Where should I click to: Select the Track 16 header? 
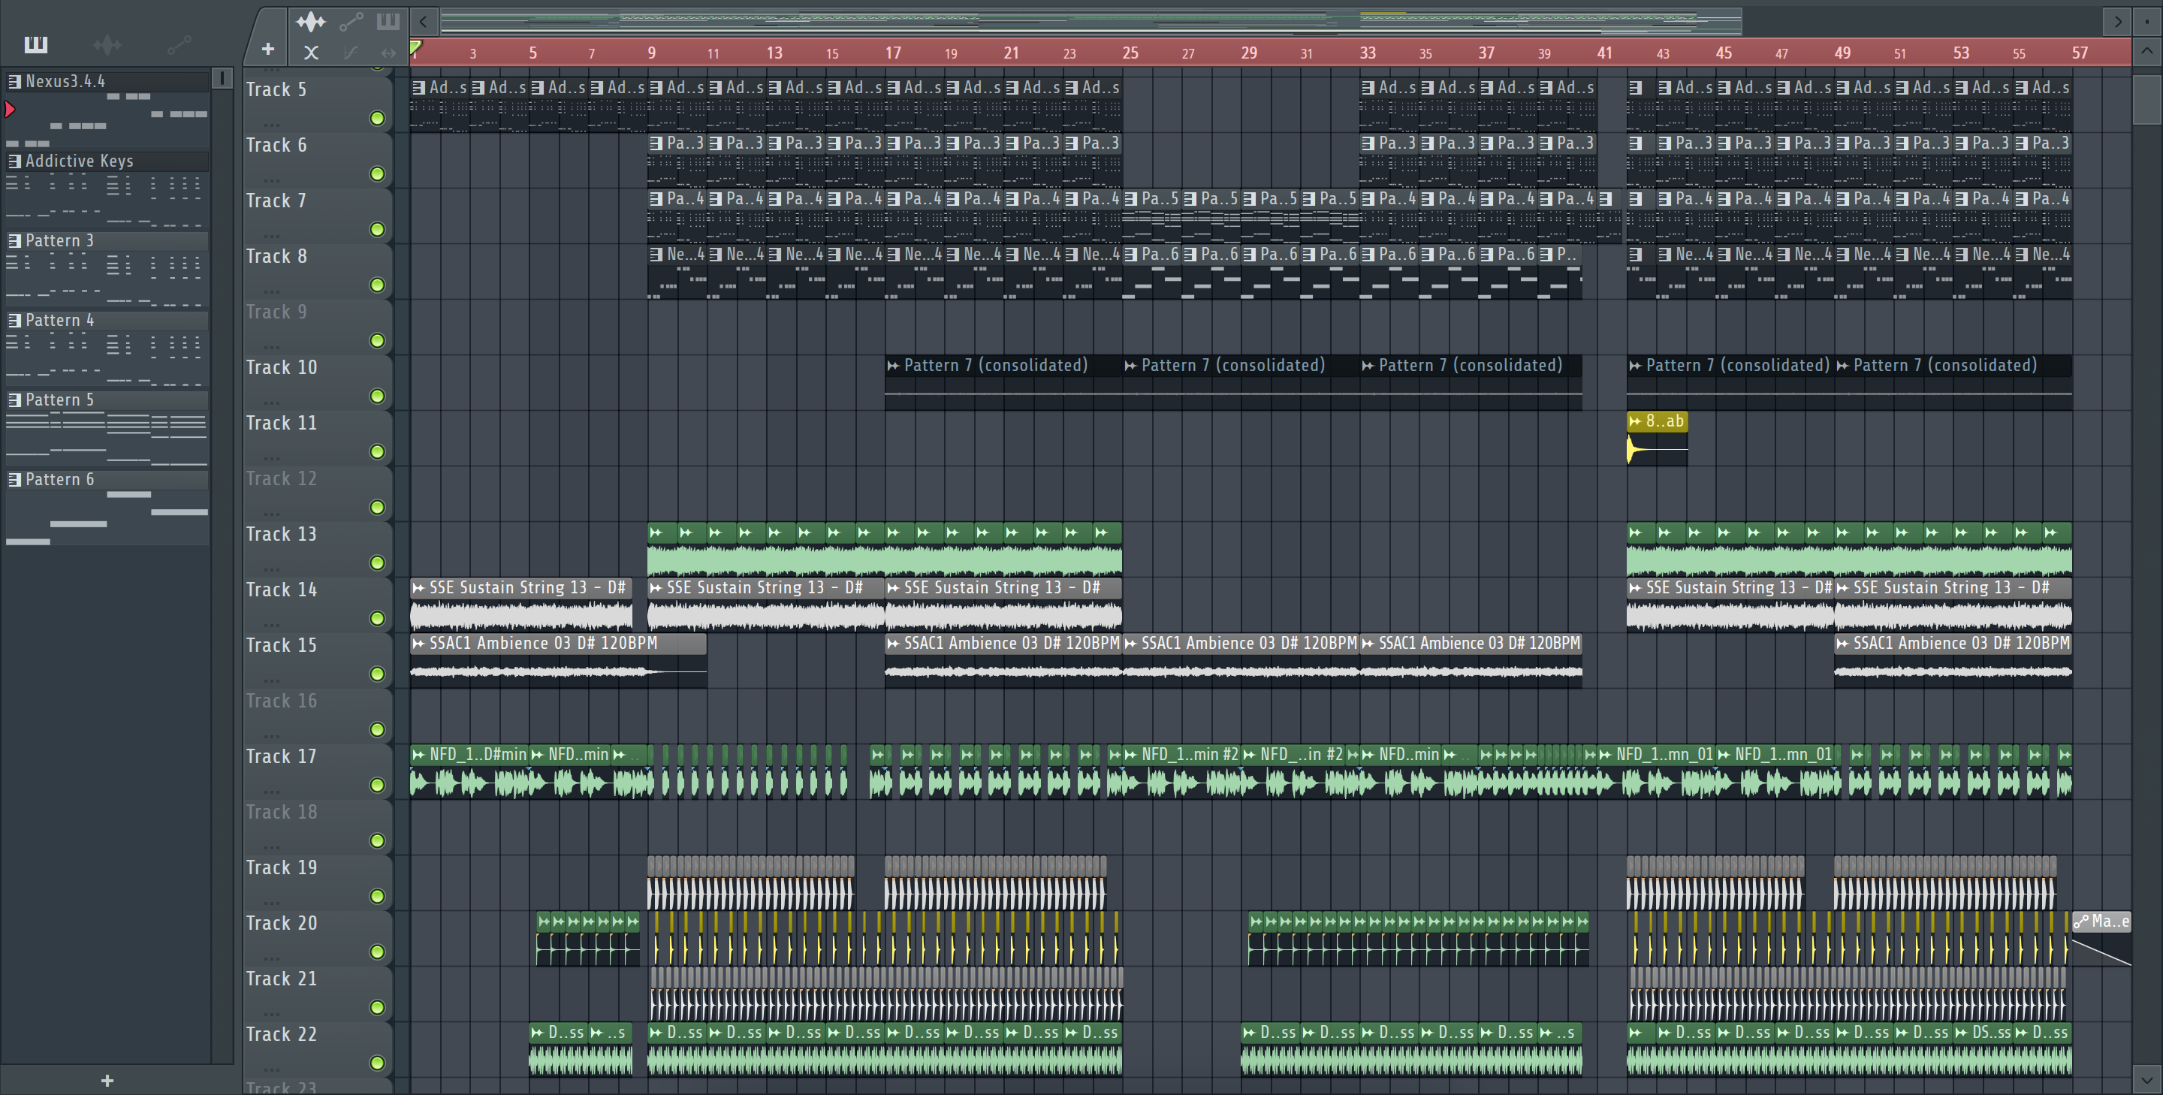click(318, 716)
